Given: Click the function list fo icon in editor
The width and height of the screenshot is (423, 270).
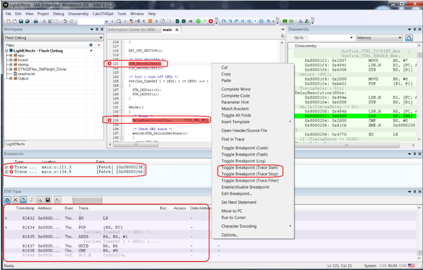Looking at the screenshot, I should click(x=283, y=36).
